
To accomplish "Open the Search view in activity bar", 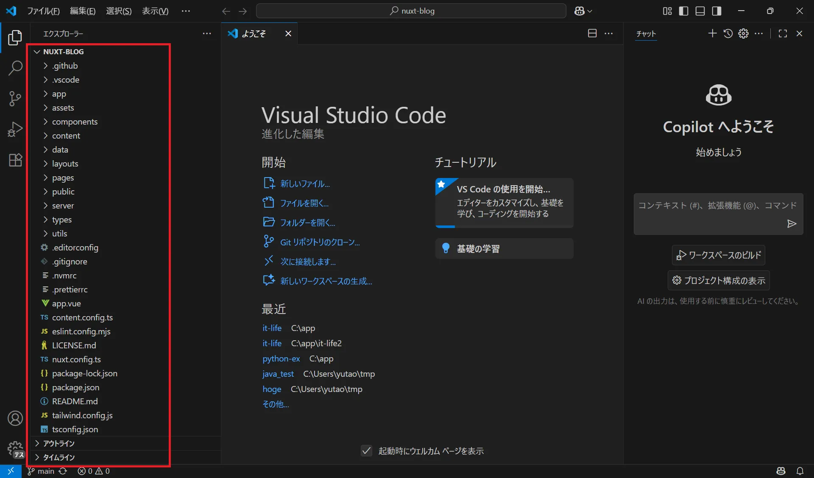I will pyautogui.click(x=15, y=68).
